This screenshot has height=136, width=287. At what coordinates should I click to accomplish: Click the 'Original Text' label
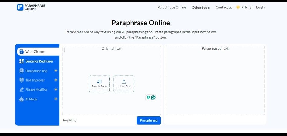[x=111, y=48]
